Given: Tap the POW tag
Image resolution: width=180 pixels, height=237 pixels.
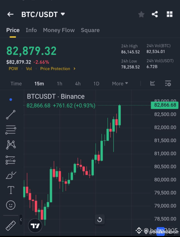Looking at the screenshot, I should coord(13,69).
